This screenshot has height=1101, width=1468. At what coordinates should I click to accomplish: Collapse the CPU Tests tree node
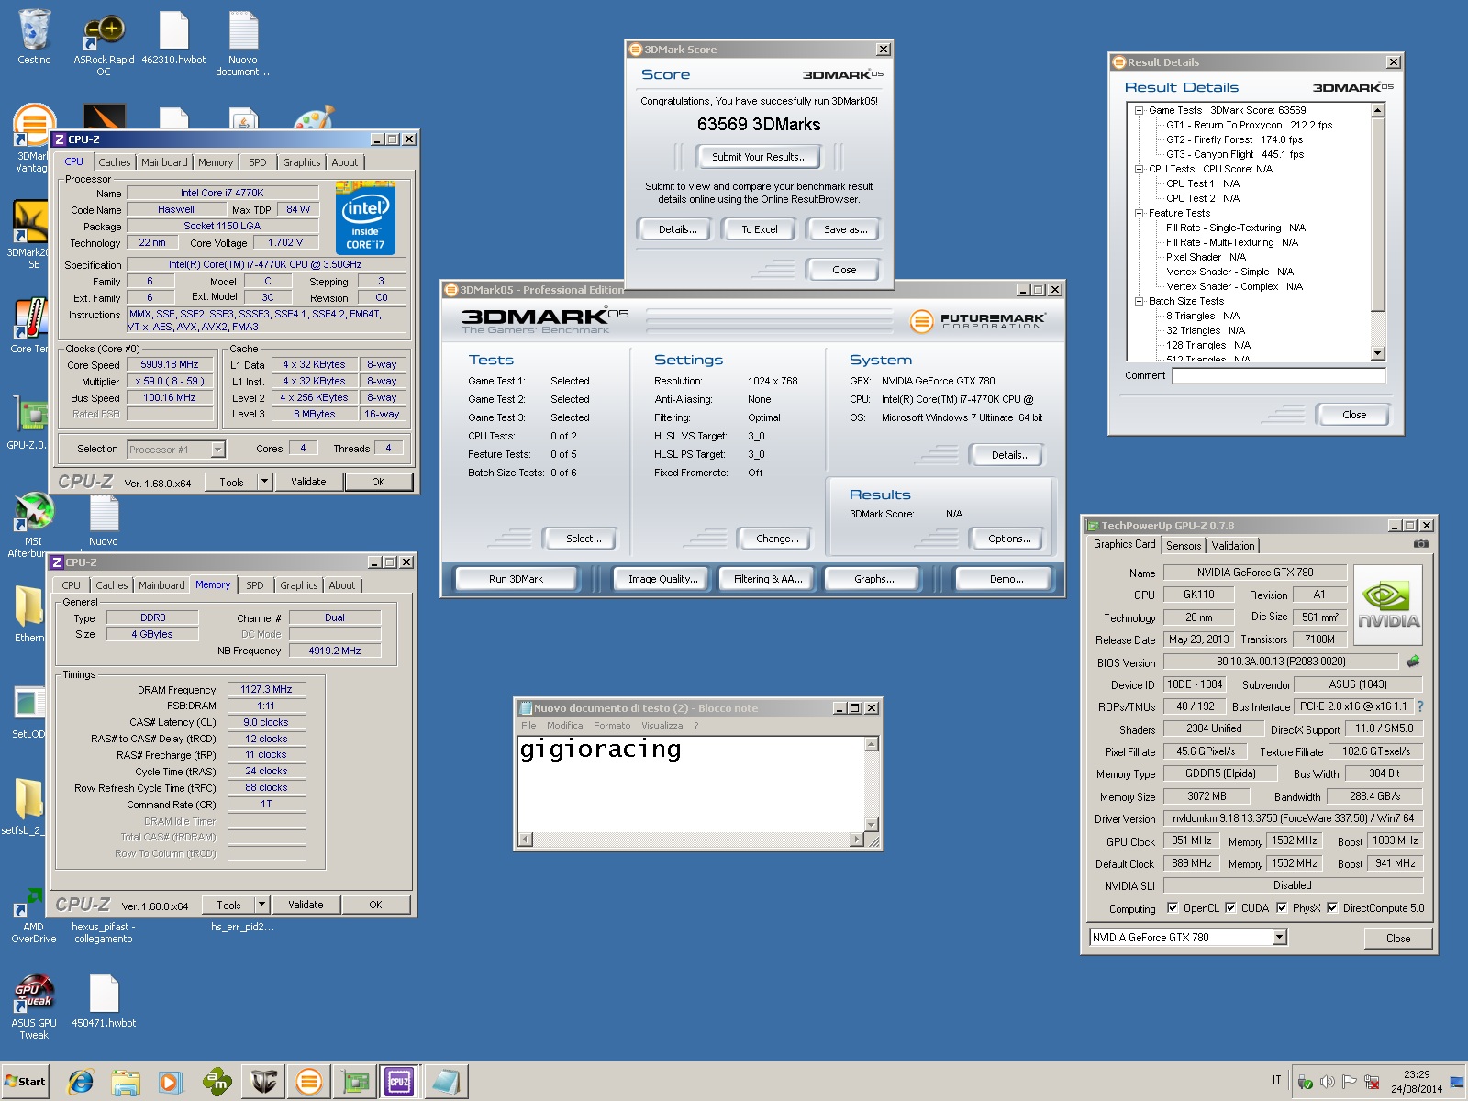tap(1139, 169)
